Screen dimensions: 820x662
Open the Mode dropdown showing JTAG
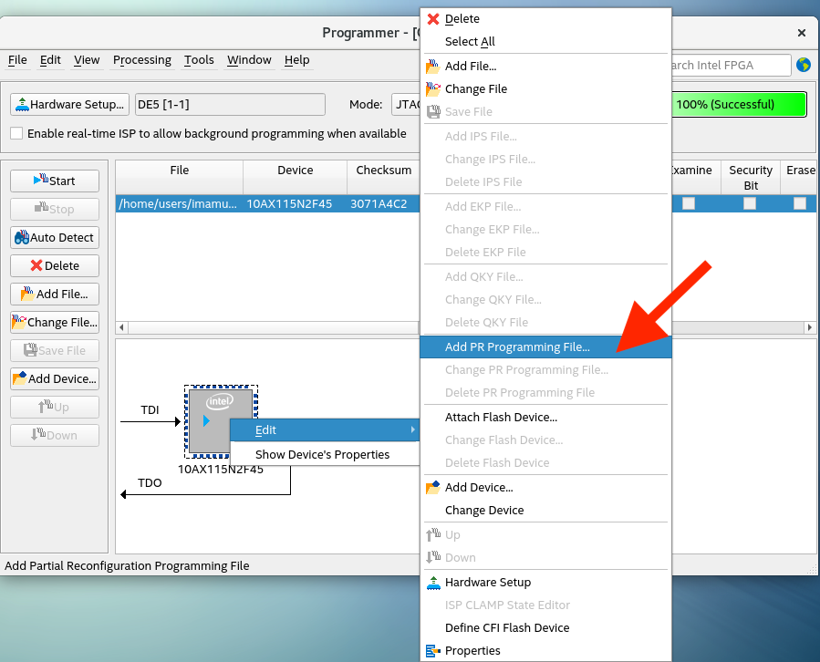coord(406,105)
